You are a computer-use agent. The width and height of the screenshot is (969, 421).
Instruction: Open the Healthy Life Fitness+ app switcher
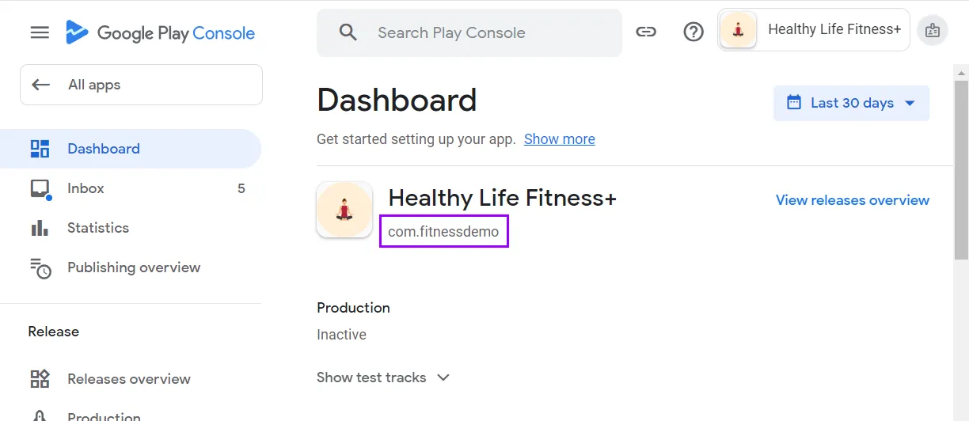[813, 30]
